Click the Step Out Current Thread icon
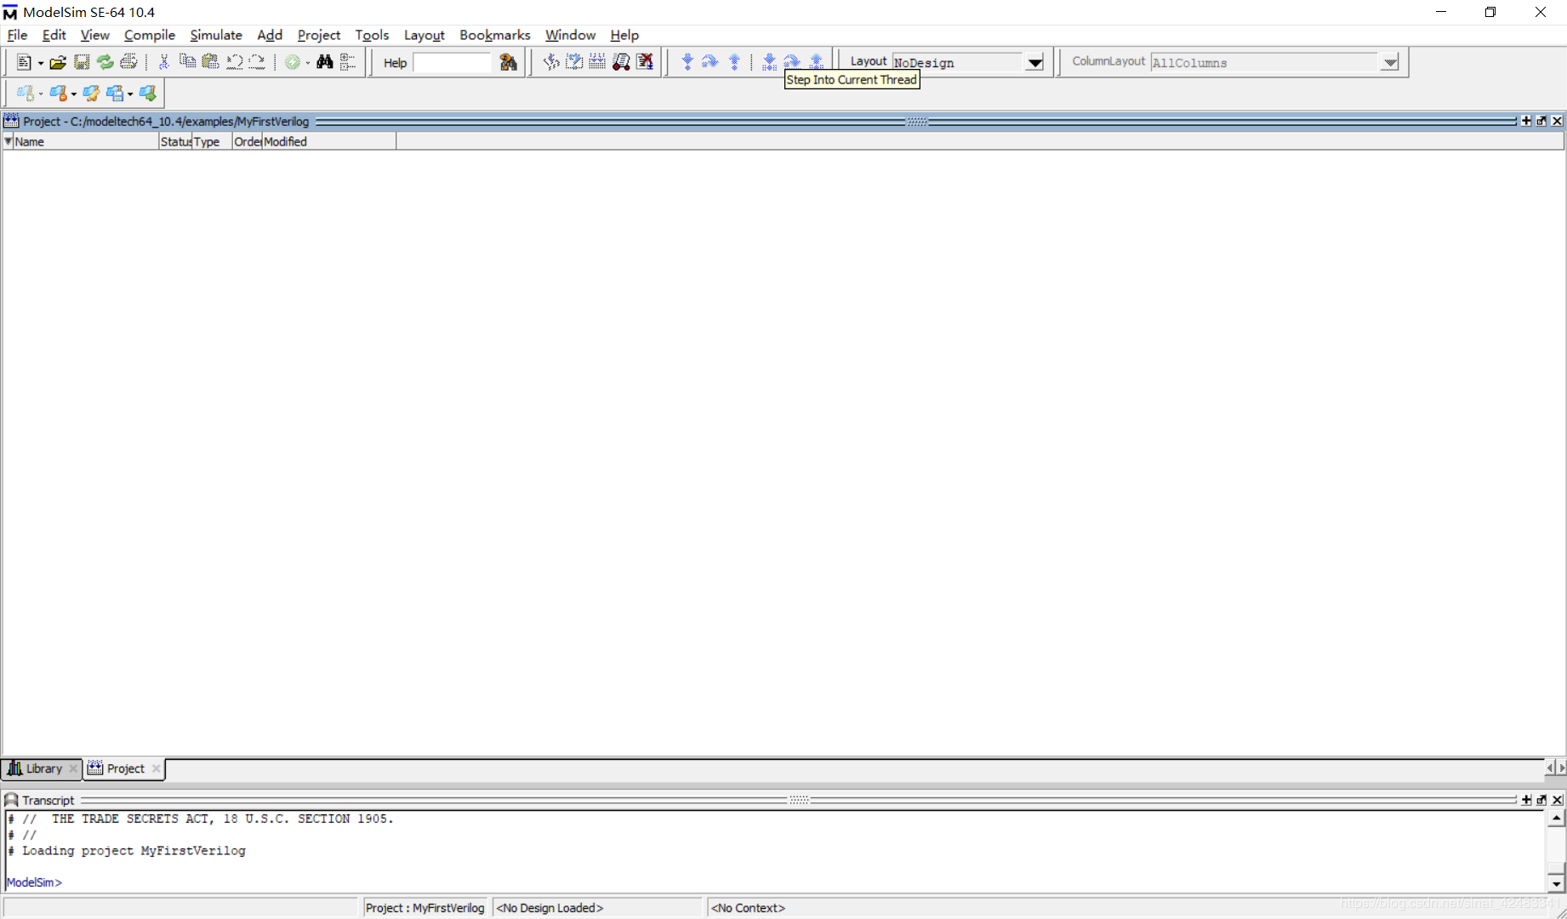This screenshot has width=1567, height=919. [816, 62]
